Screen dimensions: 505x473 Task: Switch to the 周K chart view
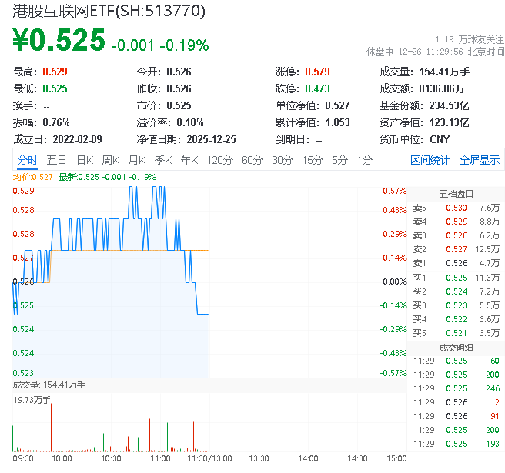tap(111, 160)
